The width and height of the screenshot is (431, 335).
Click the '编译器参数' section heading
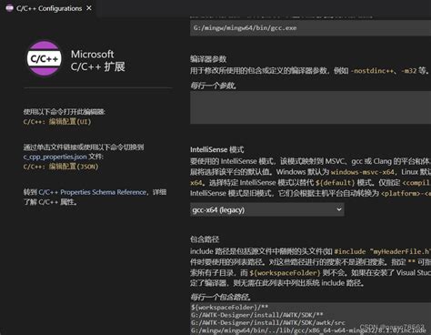208,58
